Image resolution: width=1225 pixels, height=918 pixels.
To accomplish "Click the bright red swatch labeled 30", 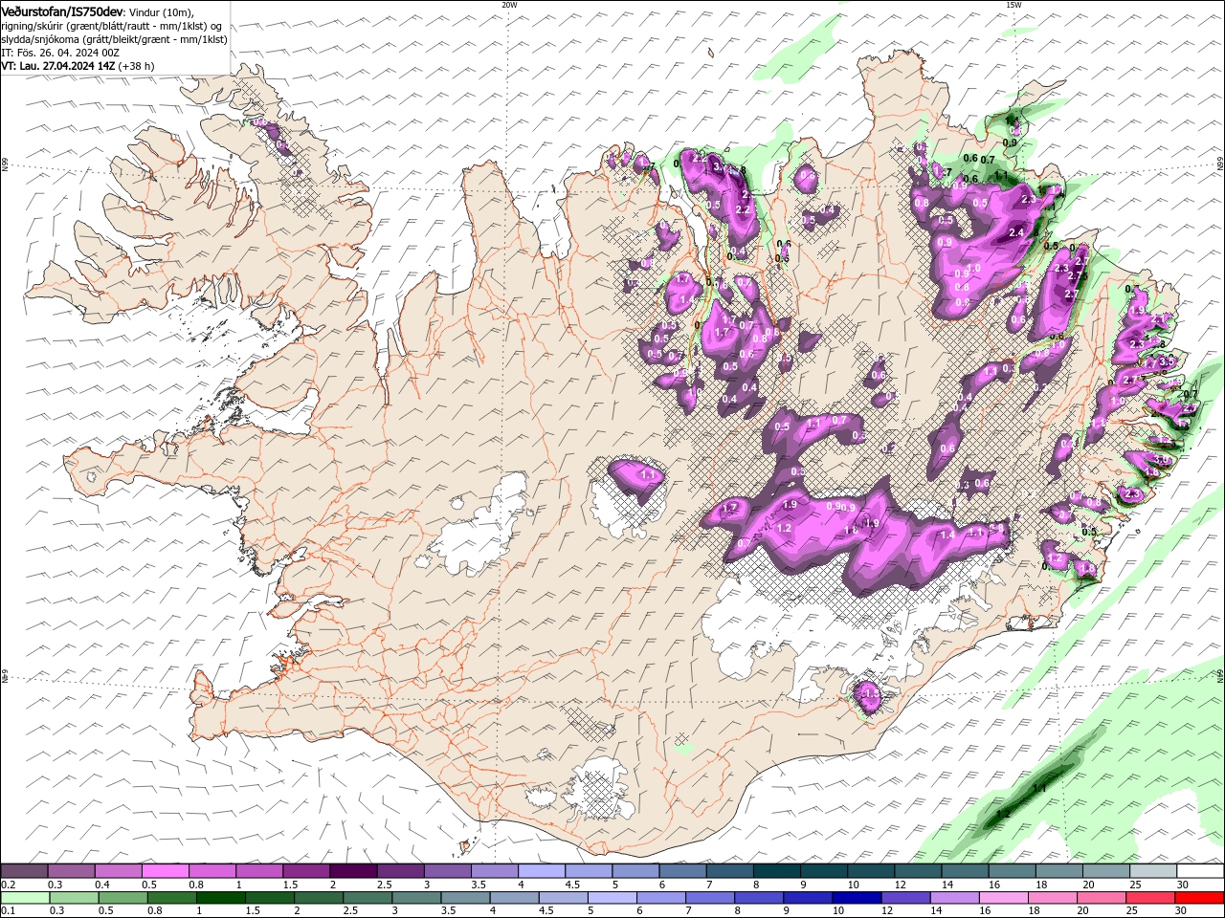I will click(1199, 898).
